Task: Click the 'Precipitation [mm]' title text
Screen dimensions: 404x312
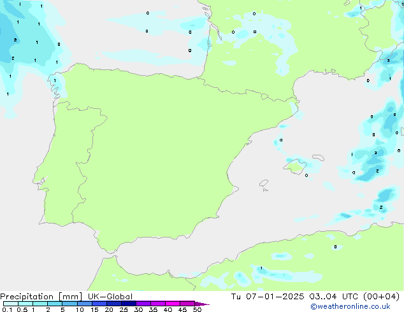Action: click(41, 297)
